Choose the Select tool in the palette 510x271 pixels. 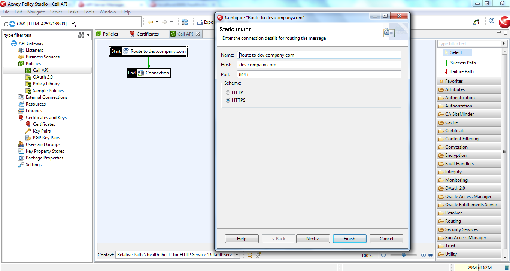457,52
